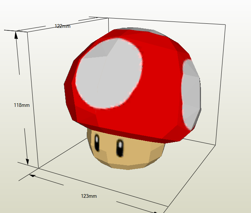Select the large white spot on mushroom cap

(109, 73)
